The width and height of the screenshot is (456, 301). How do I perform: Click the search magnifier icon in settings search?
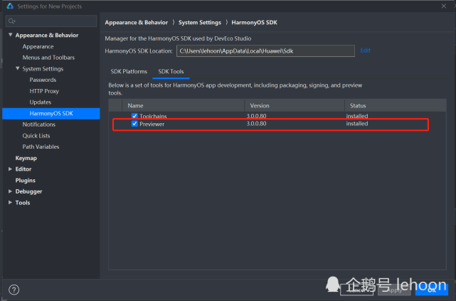(x=11, y=21)
